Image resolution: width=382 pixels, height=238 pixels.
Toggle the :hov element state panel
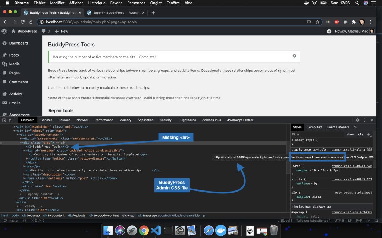(350, 134)
